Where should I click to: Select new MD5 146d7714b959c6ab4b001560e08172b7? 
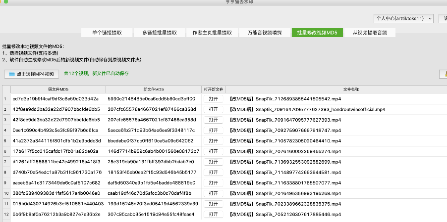pyautogui.click(x=153, y=151)
